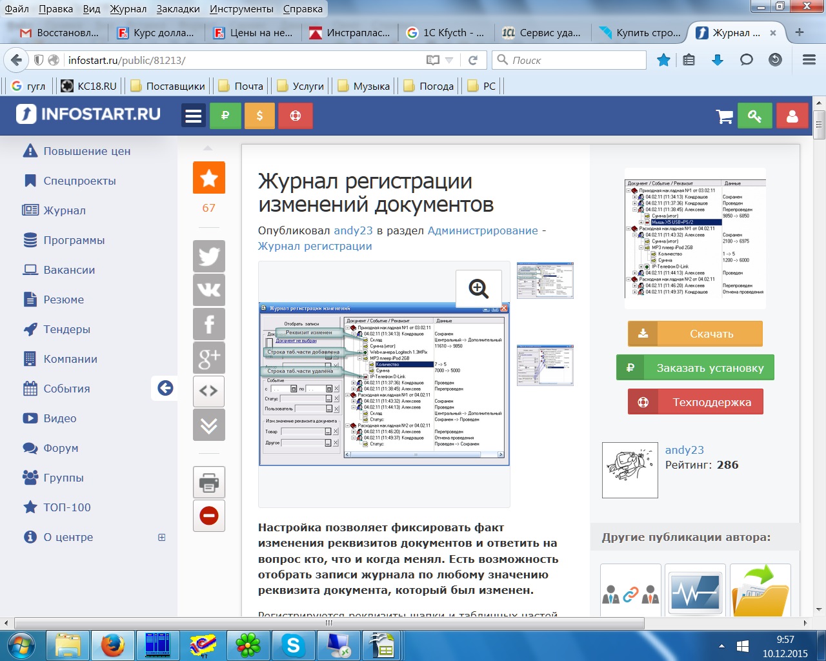The image size is (826, 661).
Task: Share on VK social network icon
Action: tap(208, 290)
